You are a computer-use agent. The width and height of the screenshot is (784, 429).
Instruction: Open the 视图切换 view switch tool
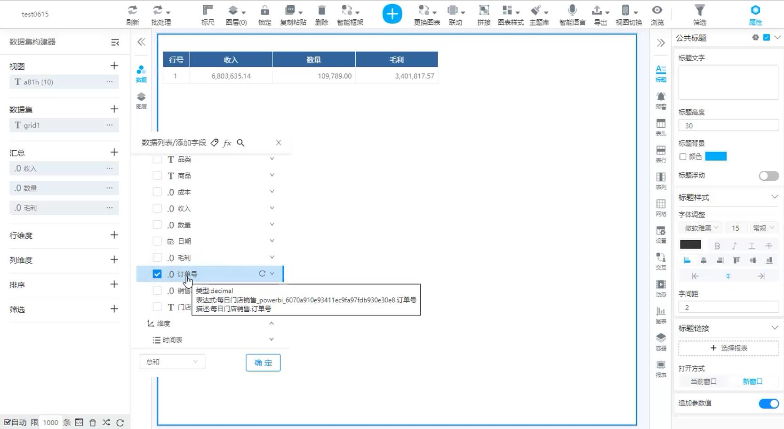click(629, 15)
